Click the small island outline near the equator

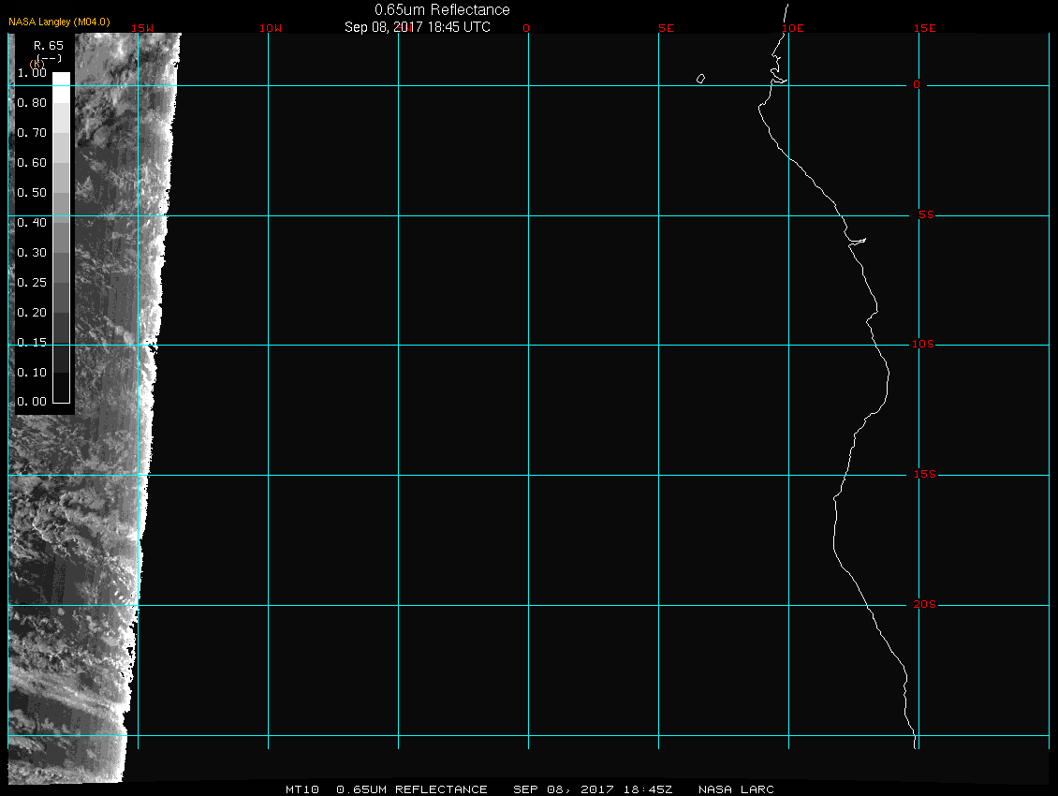(700, 79)
